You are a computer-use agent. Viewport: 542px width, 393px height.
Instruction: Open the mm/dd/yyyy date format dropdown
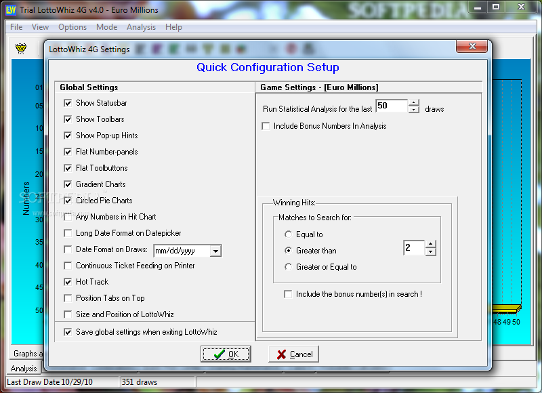[215, 251]
